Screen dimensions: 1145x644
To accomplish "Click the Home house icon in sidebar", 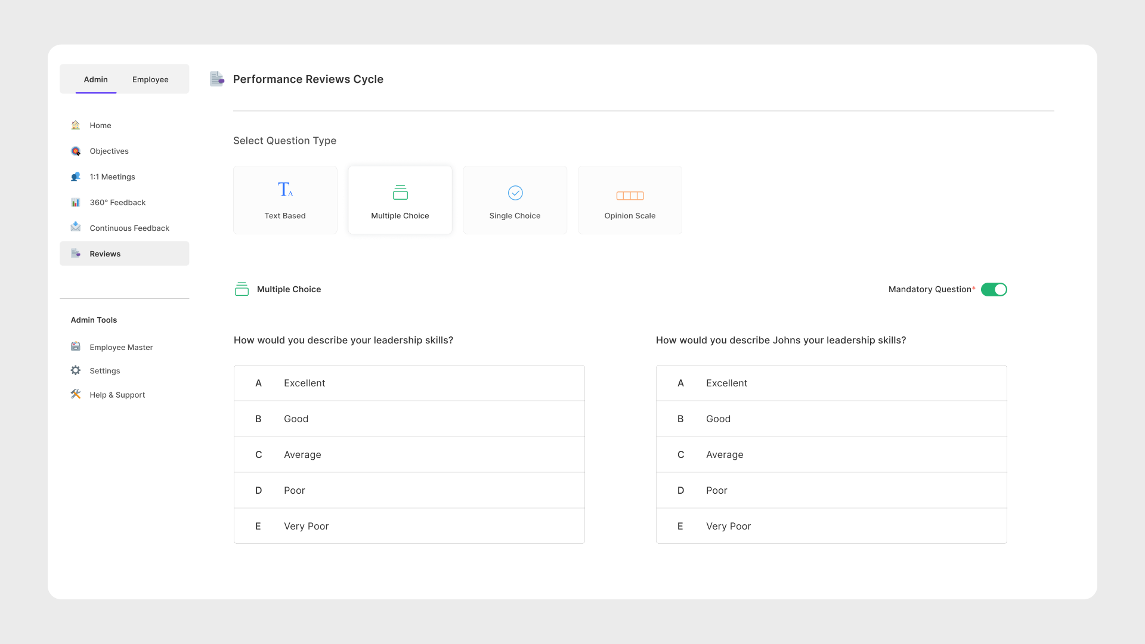I will pos(76,125).
